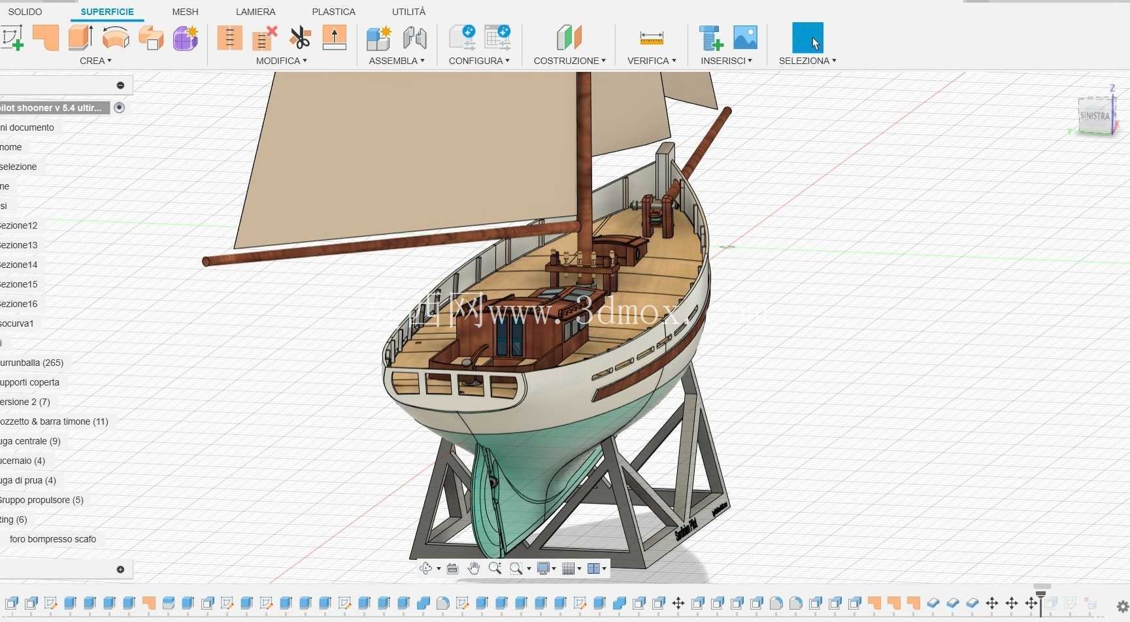
Task: Switch to the MESH tab
Action: (x=185, y=12)
